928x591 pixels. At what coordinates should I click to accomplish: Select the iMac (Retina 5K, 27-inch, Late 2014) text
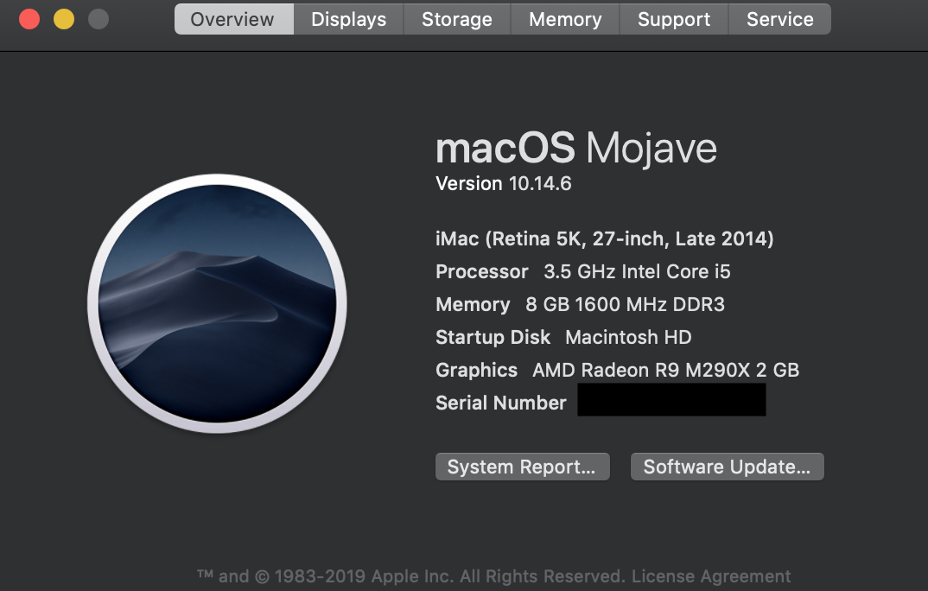pos(604,238)
